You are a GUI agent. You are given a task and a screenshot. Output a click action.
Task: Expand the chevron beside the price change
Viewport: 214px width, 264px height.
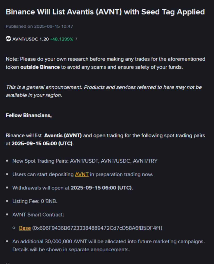click(x=76, y=39)
